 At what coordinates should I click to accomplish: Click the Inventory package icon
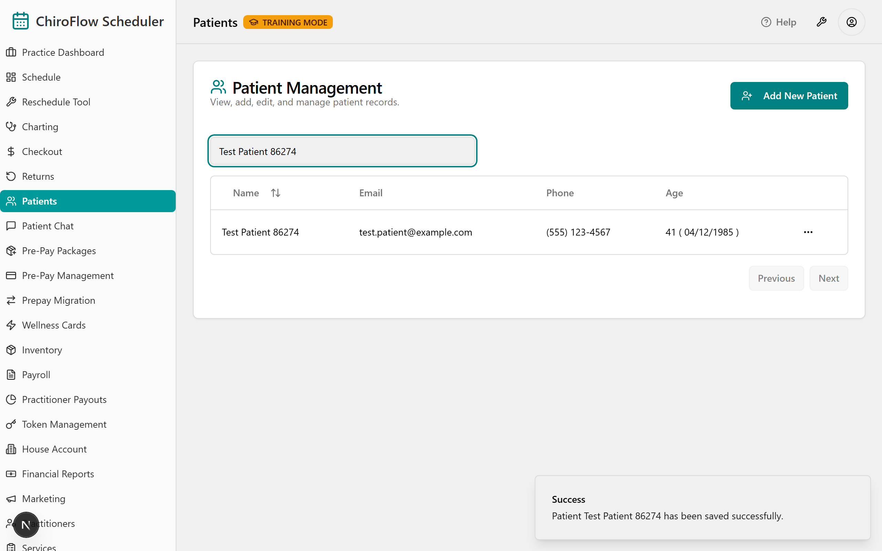coord(11,350)
